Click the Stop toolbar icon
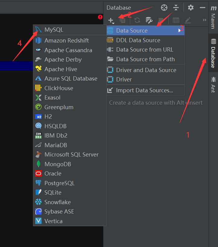Viewport: 218px width, 247px height. click(x=161, y=20)
